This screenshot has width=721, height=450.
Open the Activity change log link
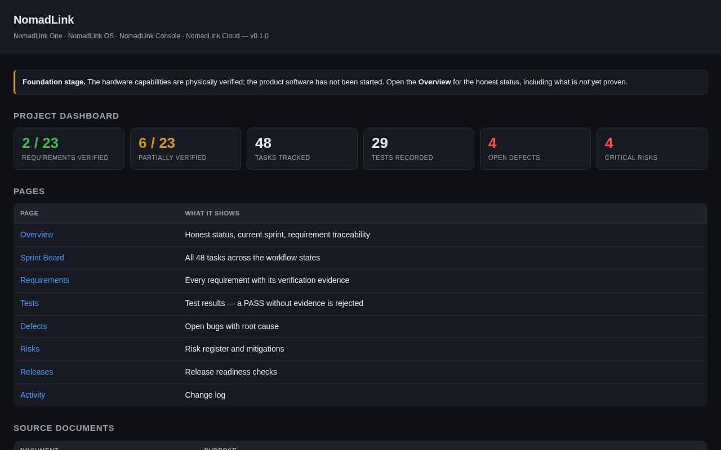tap(33, 395)
